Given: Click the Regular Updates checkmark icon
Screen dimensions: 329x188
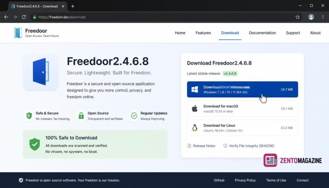Looking at the screenshot, I should click(x=134, y=116).
